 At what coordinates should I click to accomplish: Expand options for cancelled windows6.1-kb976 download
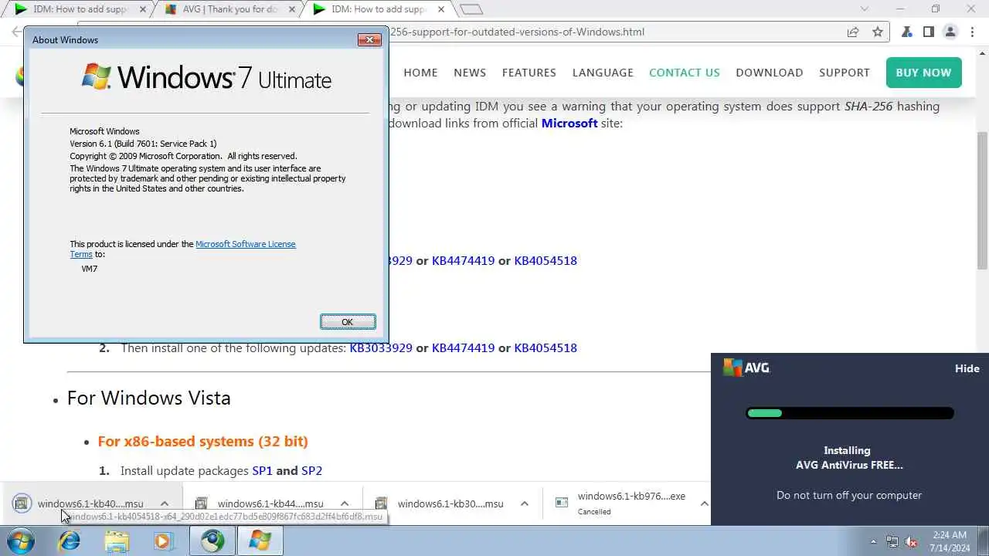point(704,503)
